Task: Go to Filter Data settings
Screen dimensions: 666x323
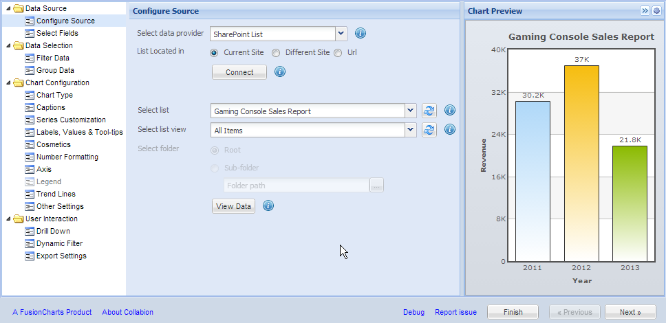Action: [52, 58]
